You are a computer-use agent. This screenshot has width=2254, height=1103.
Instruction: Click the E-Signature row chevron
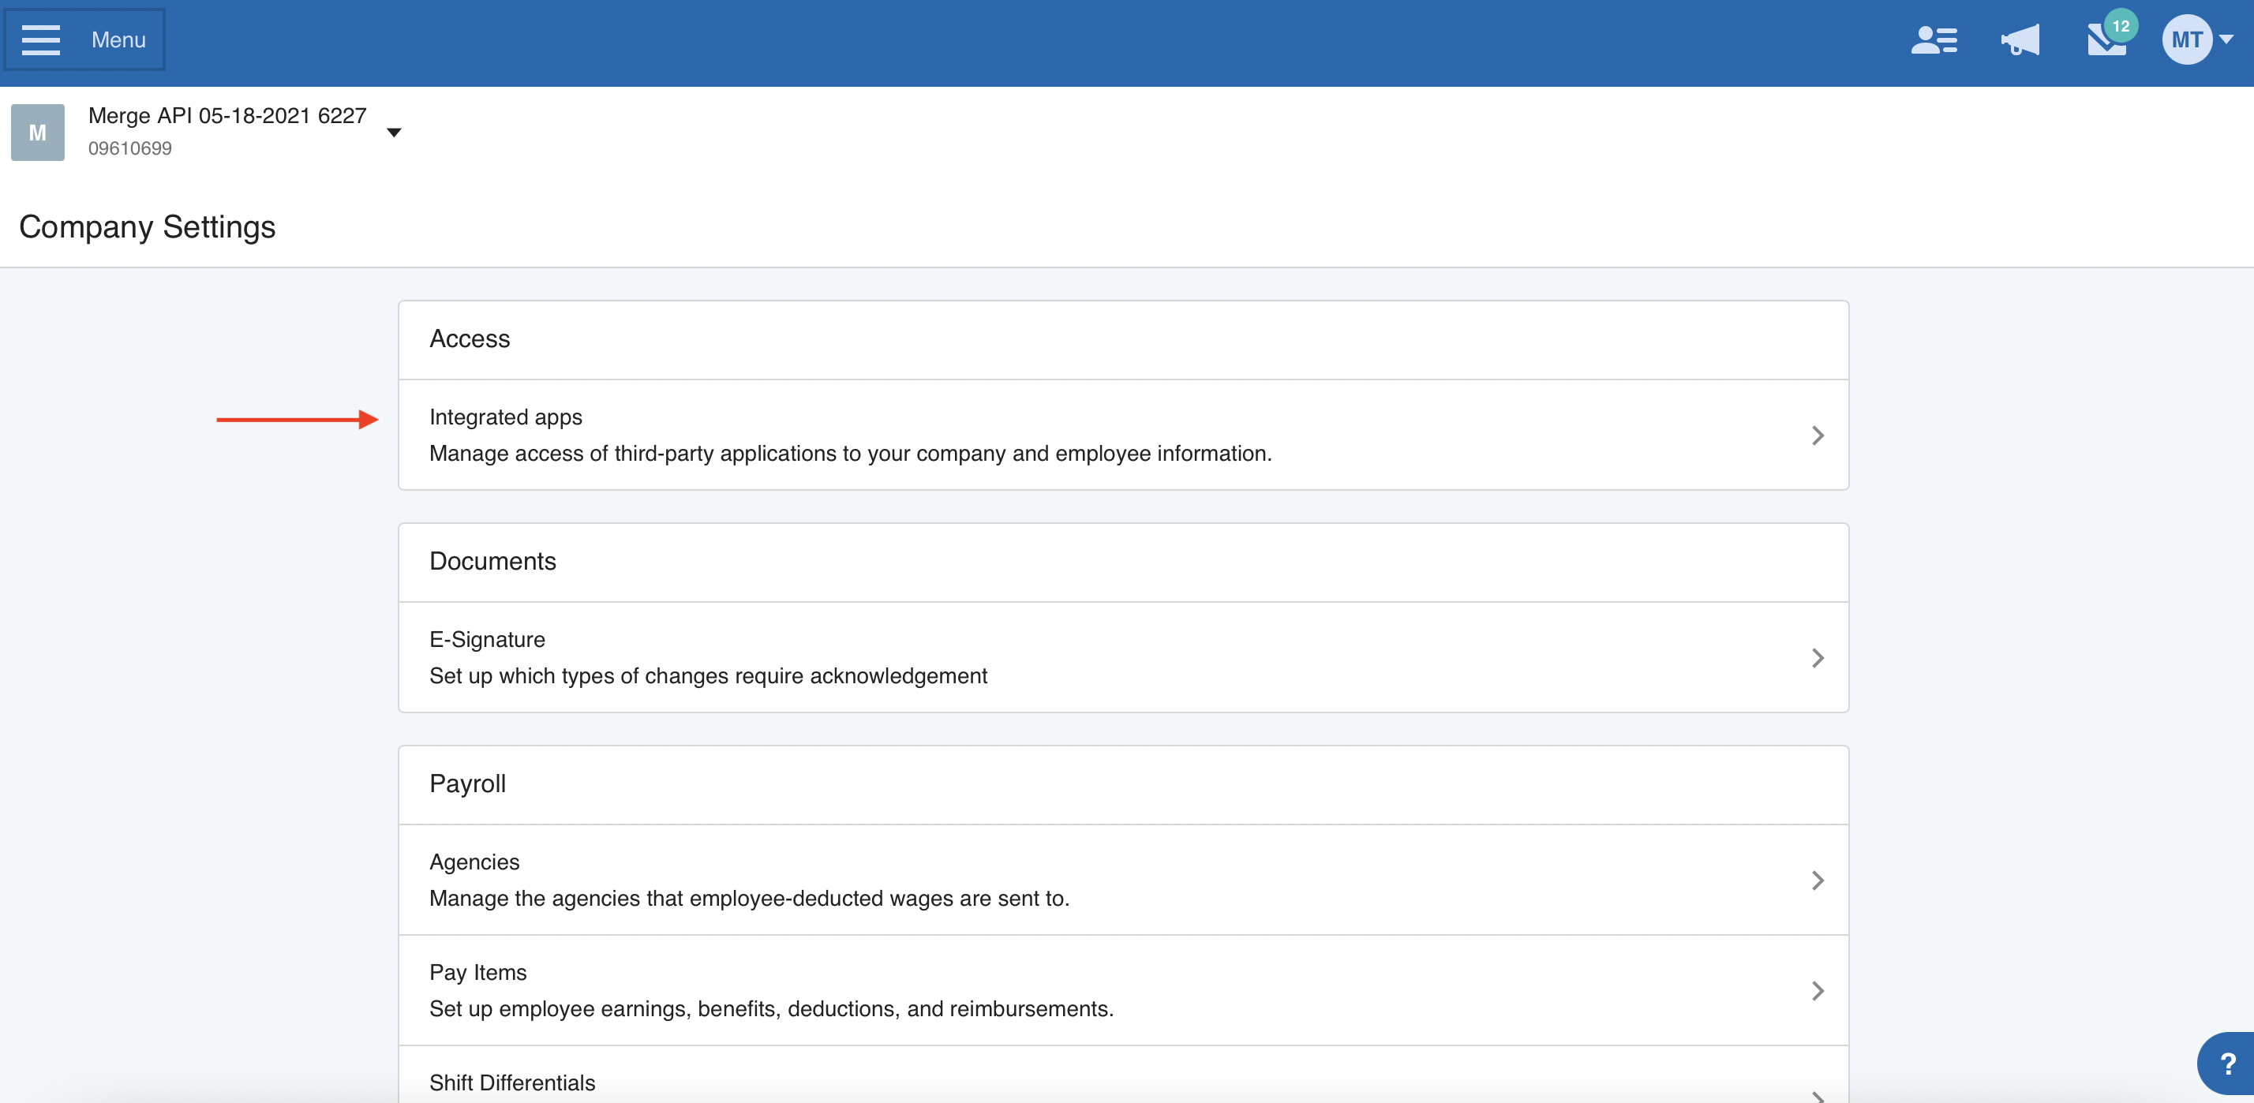[x=1818, y=657]
